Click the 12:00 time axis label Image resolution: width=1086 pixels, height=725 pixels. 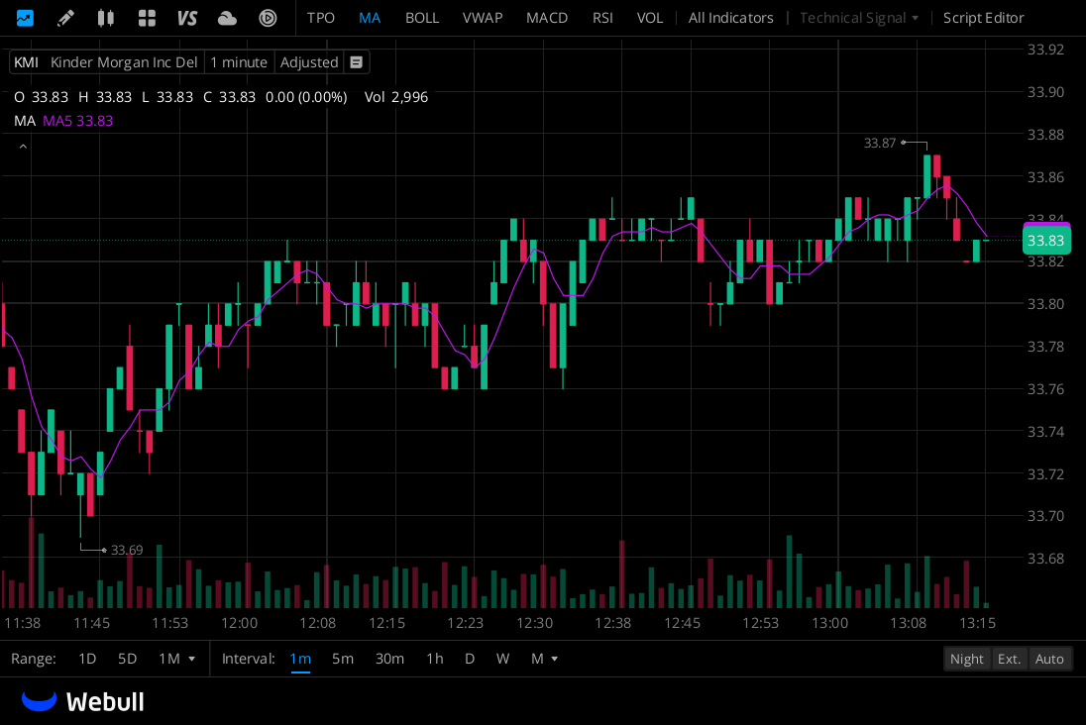[240, 623]
